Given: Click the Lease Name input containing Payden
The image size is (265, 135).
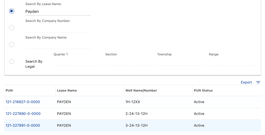Looking at the screenshot, I should (58, 12).
